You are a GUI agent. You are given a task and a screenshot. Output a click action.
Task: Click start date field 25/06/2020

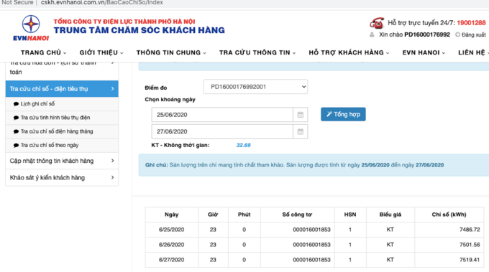[x=222, y=115]
